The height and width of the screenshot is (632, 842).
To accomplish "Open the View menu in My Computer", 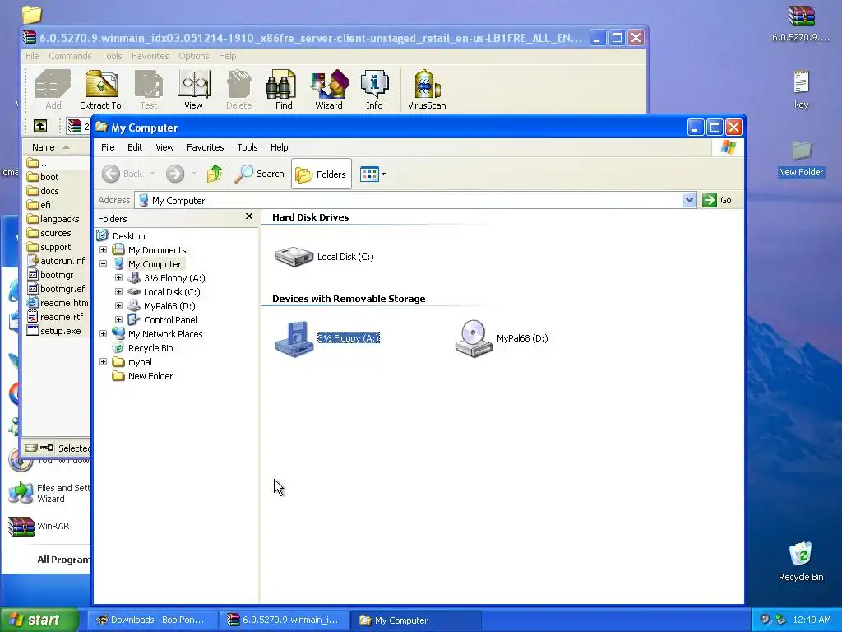I will click(x=164, y=147).
